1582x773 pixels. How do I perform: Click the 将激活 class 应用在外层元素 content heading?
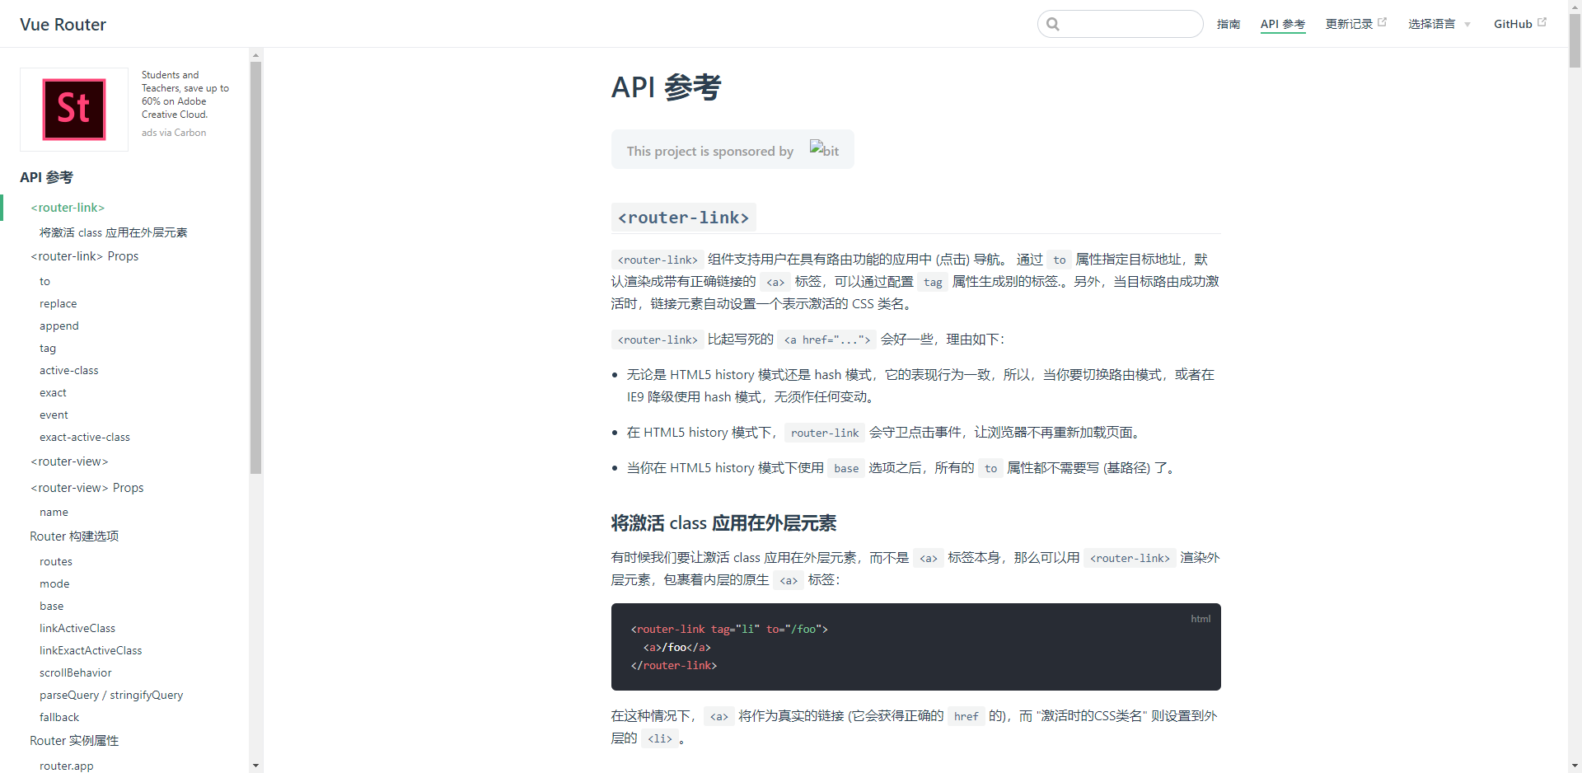pyautogui.click(x=724, y=522)
